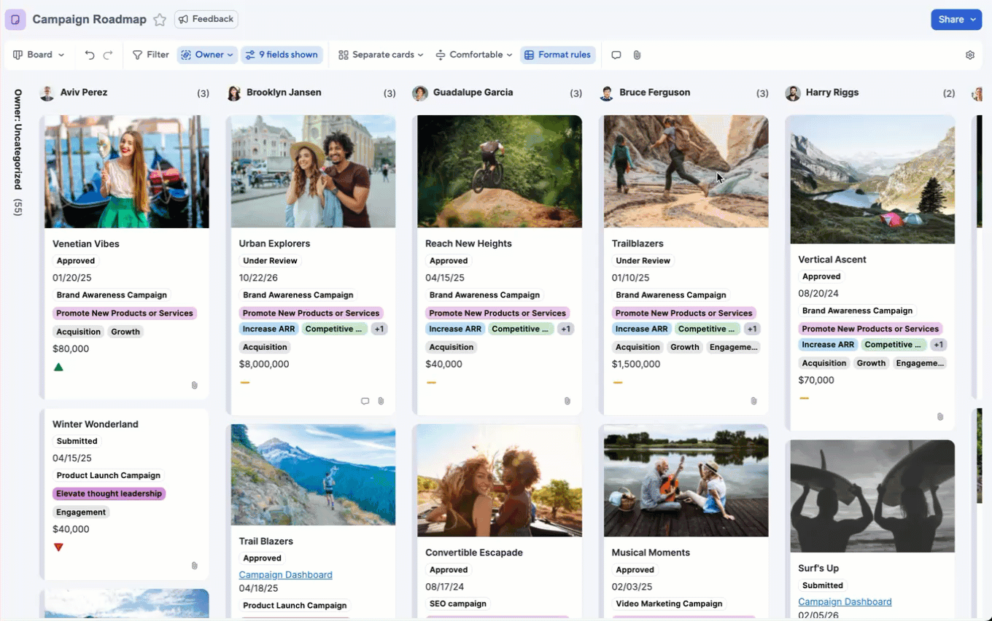Expand the Separate cards dropdown
This screenshot has height=621, width=992.
(x=381, y=55)
